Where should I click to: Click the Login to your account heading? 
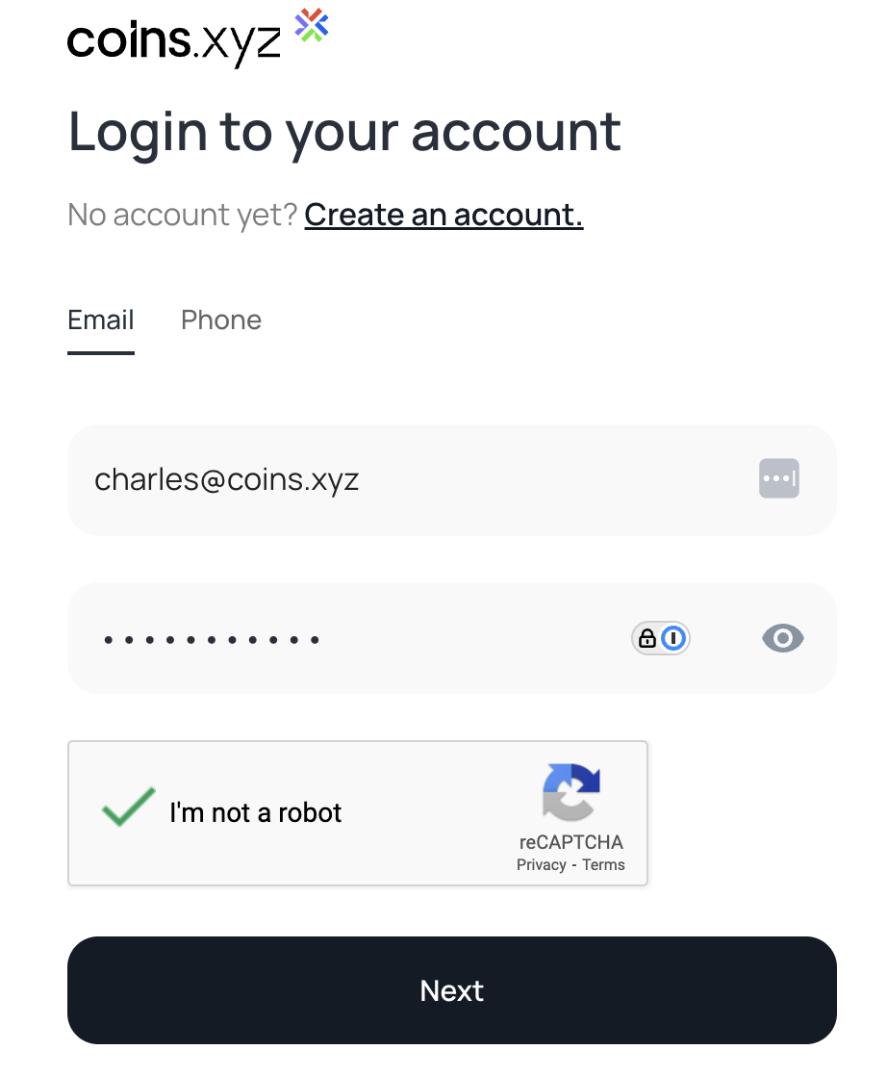click(344, 133)
